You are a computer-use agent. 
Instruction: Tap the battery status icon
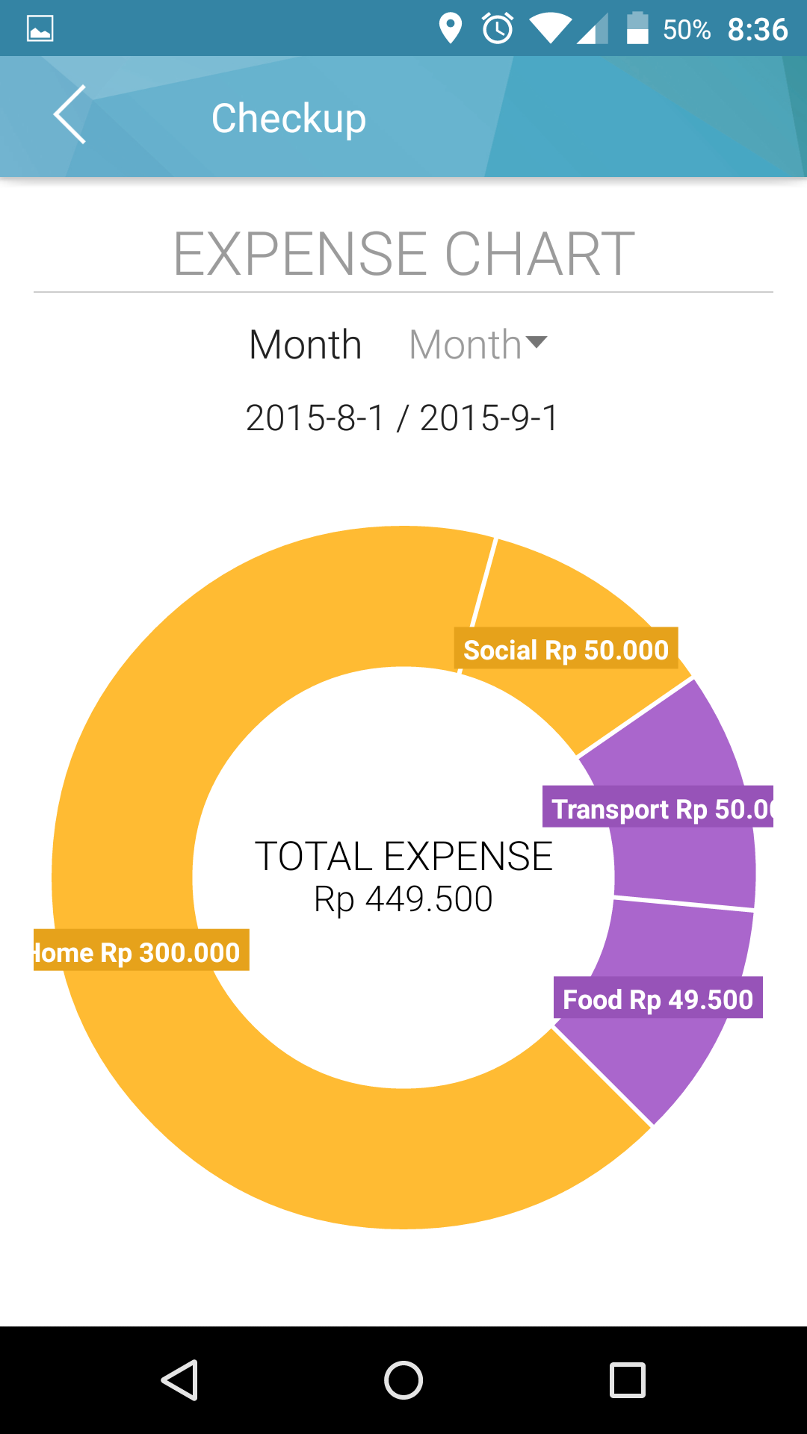point(637,29)
